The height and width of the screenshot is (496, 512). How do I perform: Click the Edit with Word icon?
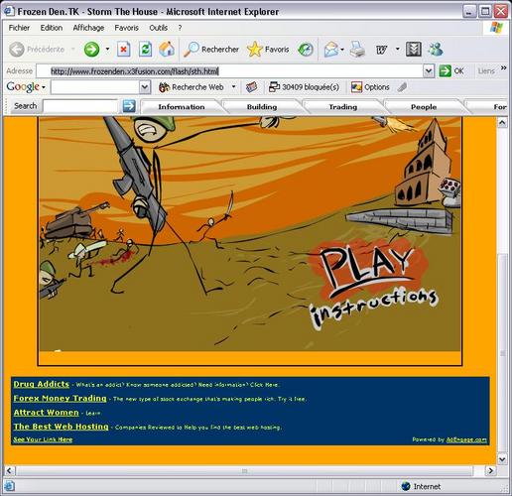click(x=381, y=50)
